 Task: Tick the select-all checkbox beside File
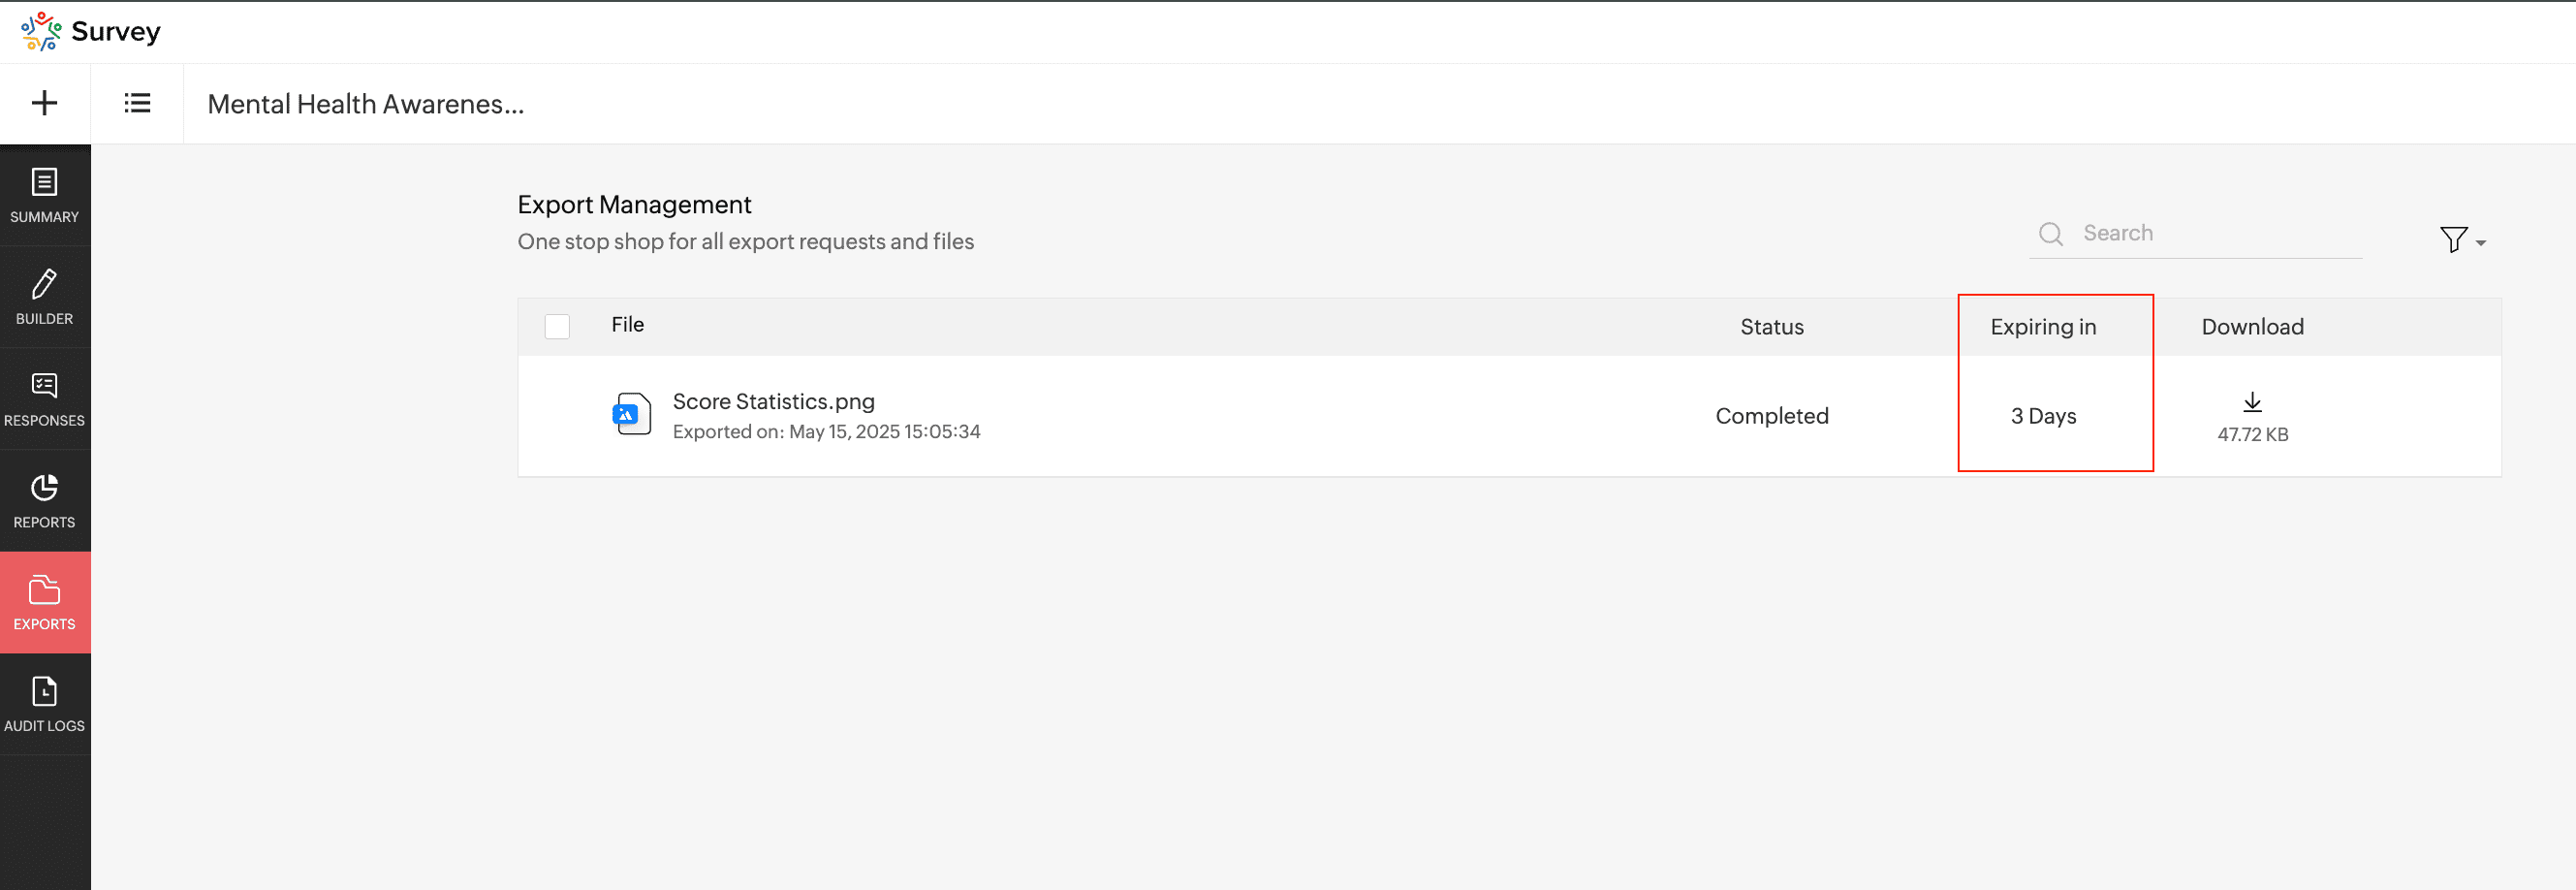[557, 327]
